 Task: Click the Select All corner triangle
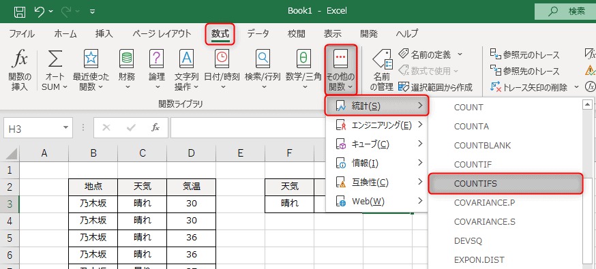(11, 153)
